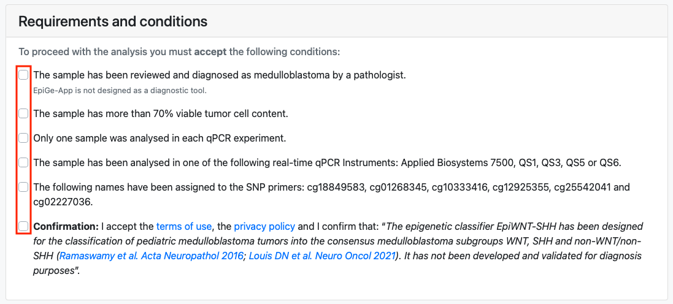Click the Applied Biosystems 7500 instruments label
The image size is (673, 304).
[x=327, y=162]
